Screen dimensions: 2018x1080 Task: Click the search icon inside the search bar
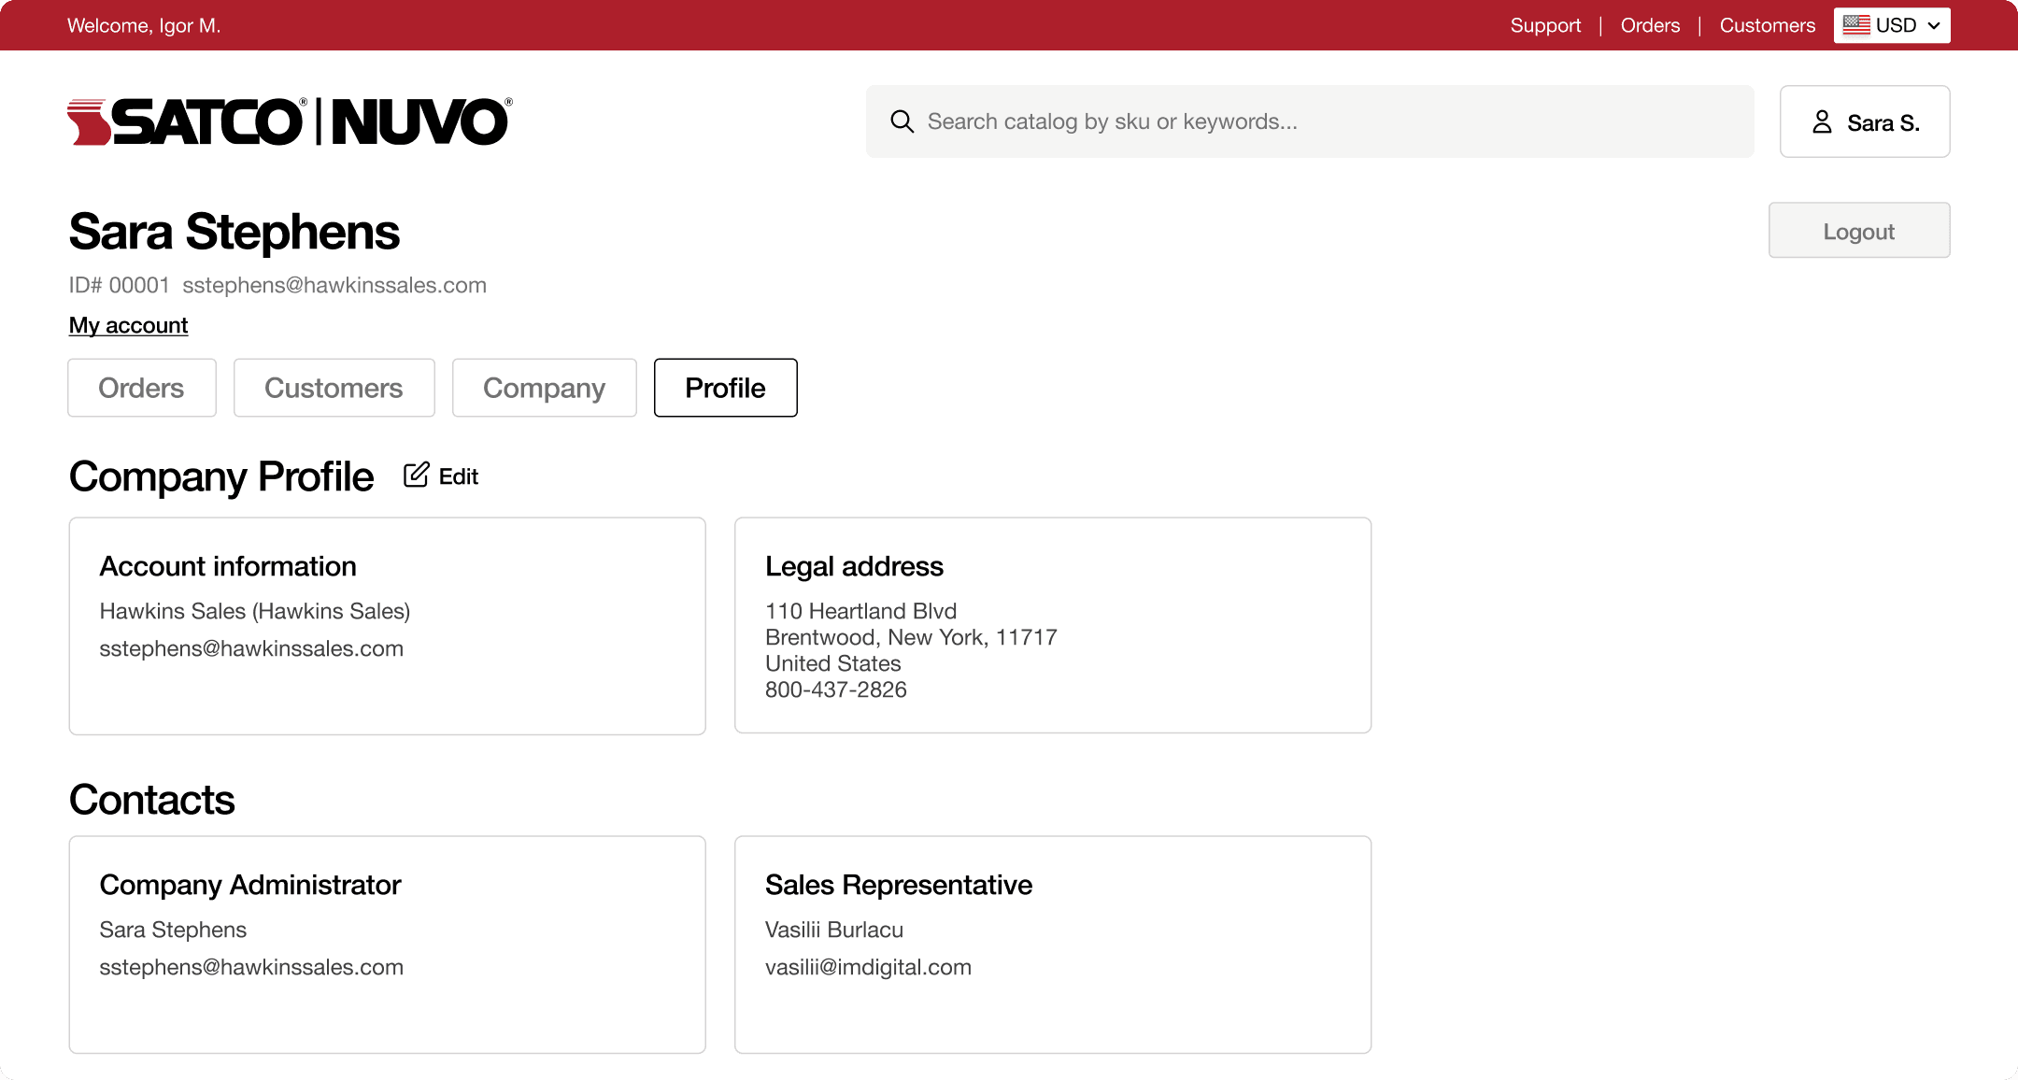point(902,121)
